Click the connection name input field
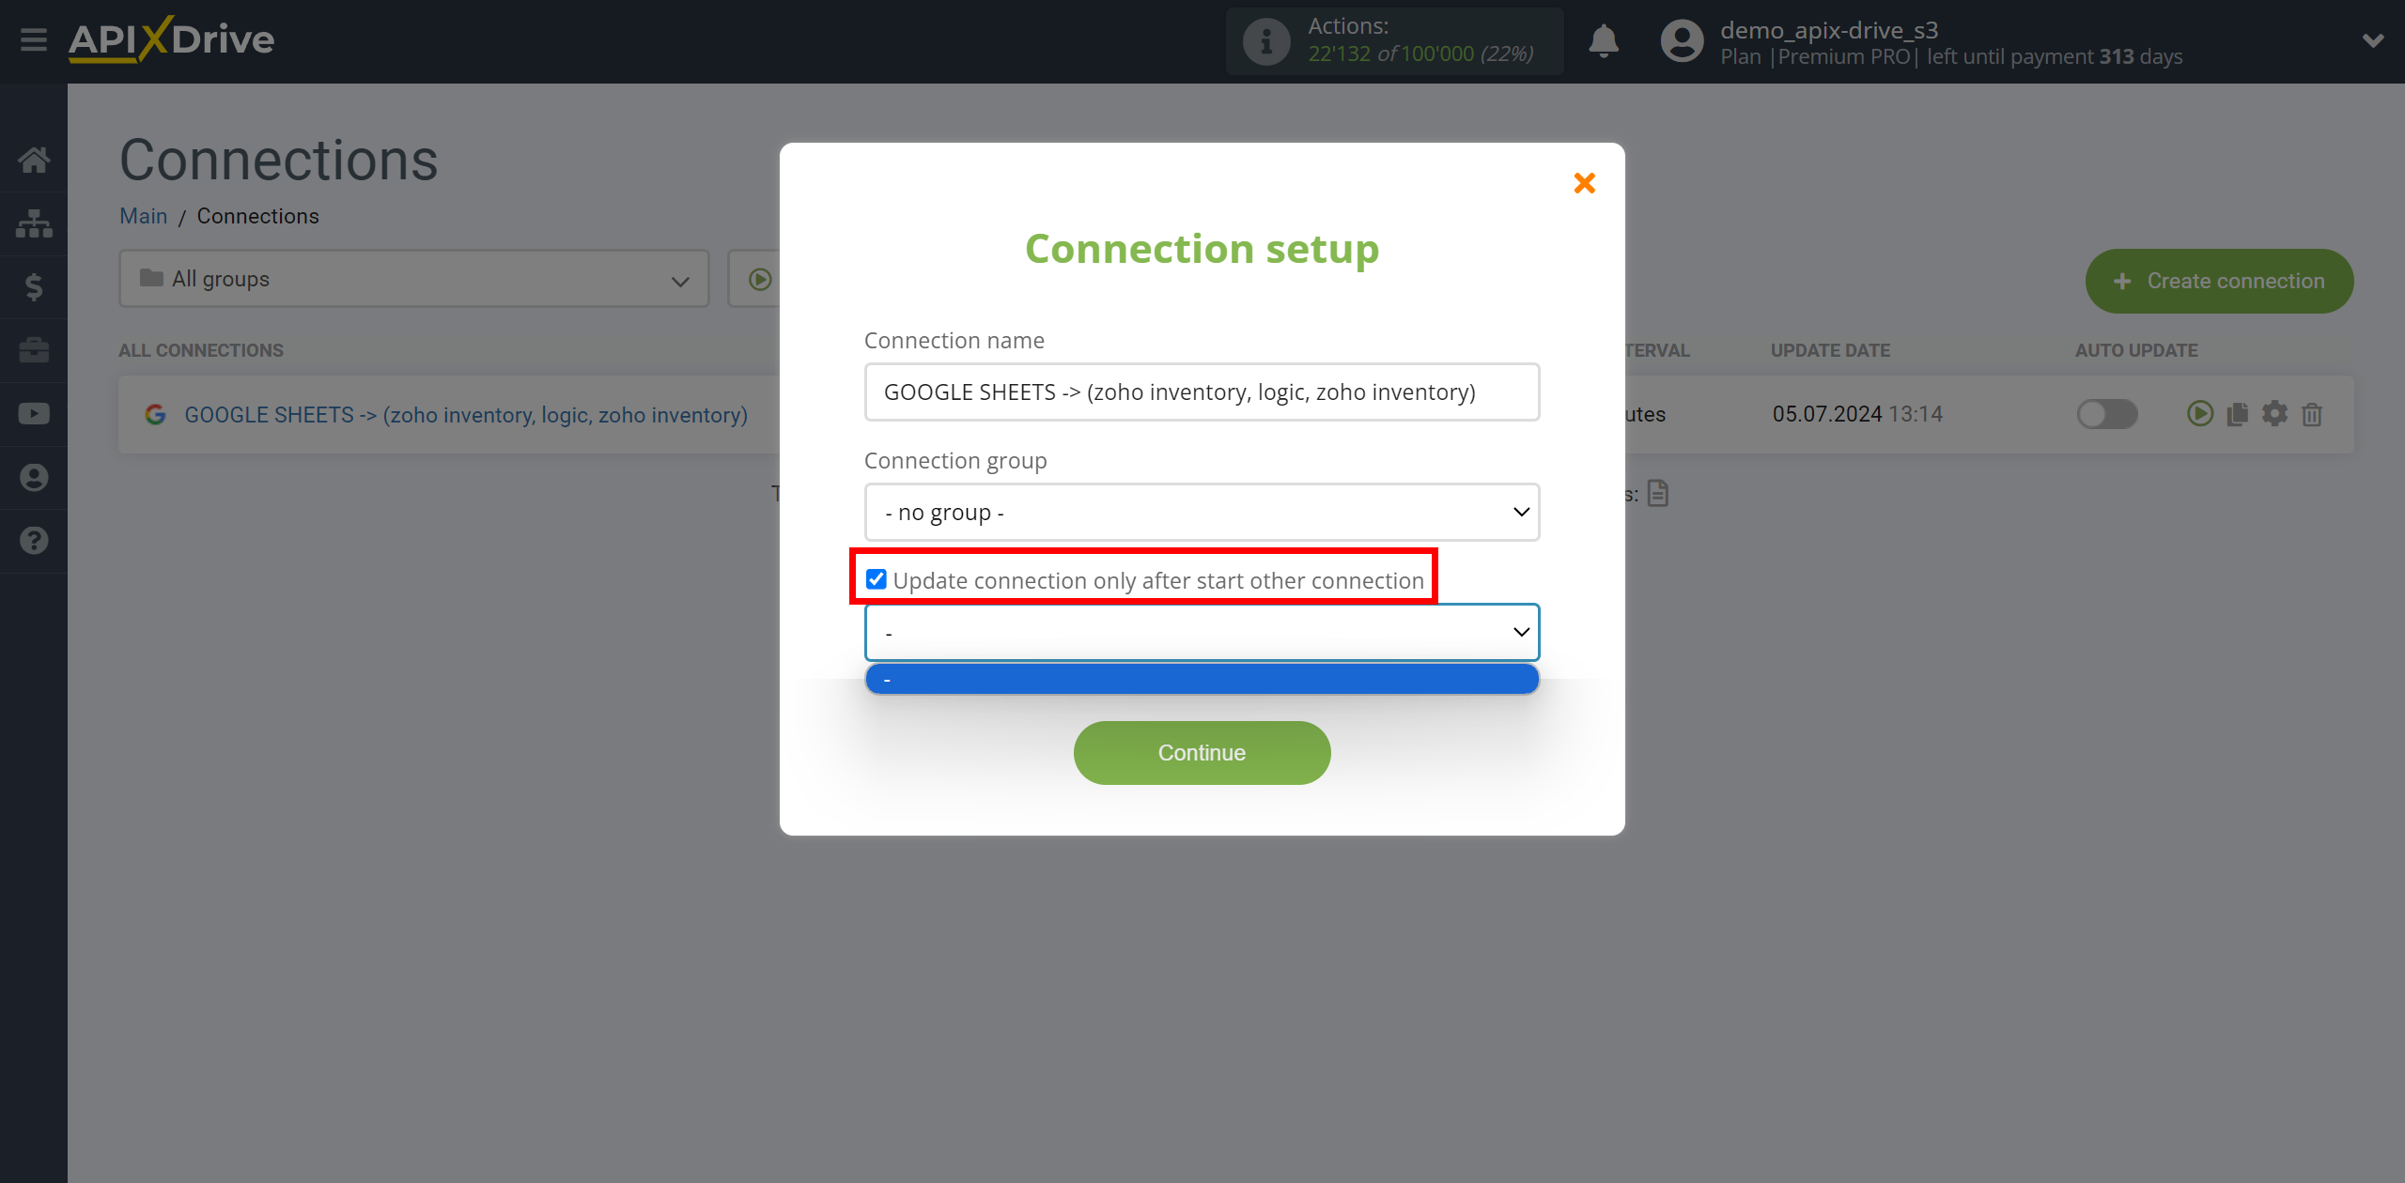 1201,391
